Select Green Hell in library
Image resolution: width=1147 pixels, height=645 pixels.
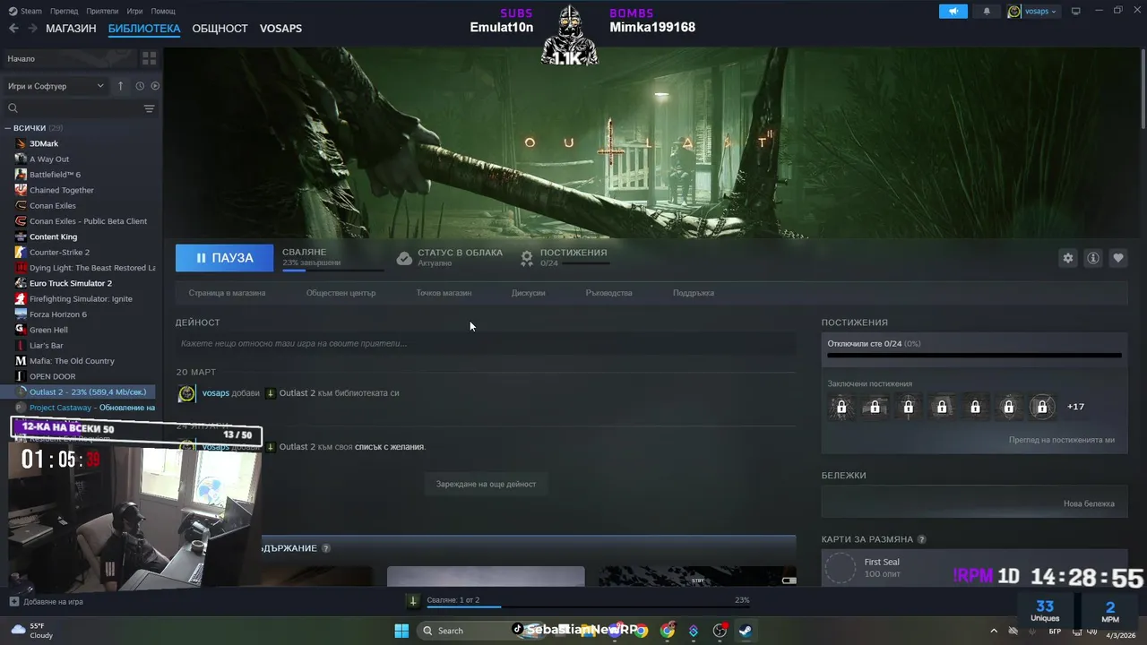(x=48, y=330)
